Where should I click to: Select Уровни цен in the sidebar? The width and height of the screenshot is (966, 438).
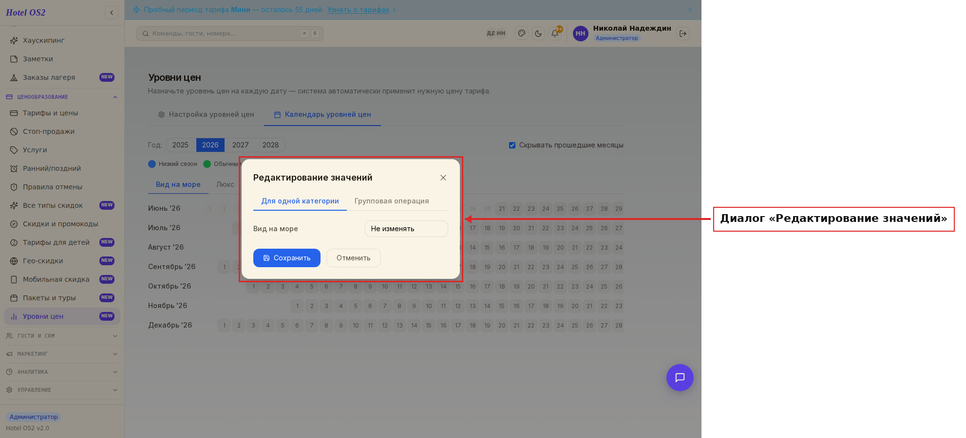[62, 316]
